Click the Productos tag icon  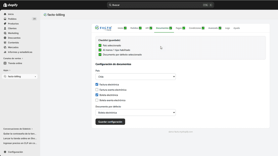pyautogui.click(x=5, y=24)
